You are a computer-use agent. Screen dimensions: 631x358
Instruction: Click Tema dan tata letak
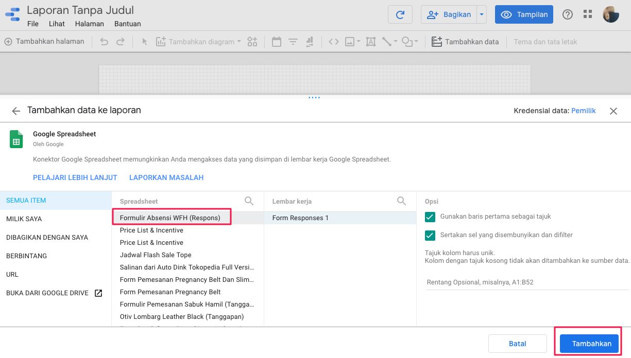(545, 42)
